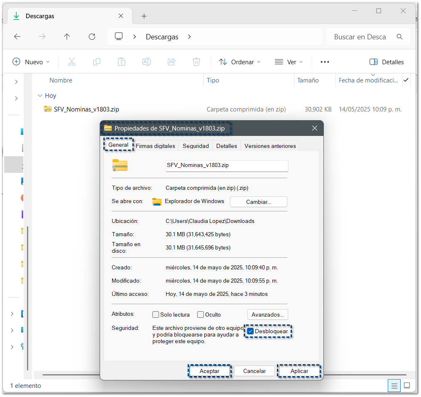
Task: Click the Copy icon in toolbar
Action: [x=97, y=62]
